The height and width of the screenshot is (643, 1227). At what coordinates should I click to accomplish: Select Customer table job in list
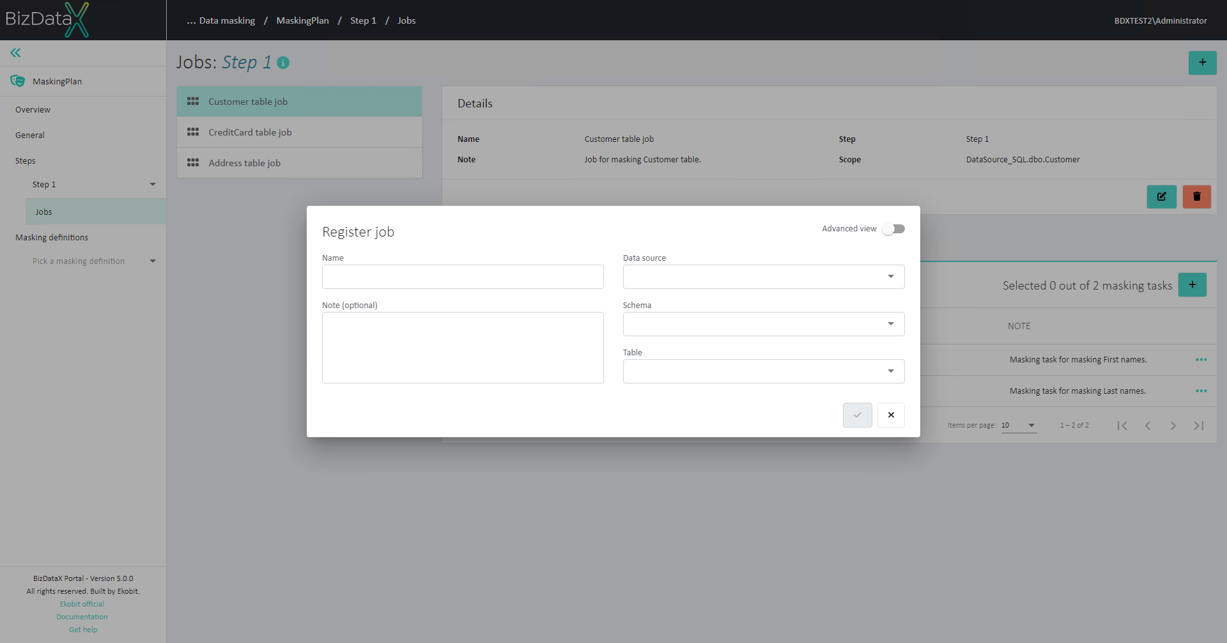pyautogui.click(x=299, y=102)
